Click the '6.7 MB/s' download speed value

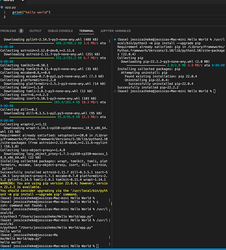coord(91,58)
